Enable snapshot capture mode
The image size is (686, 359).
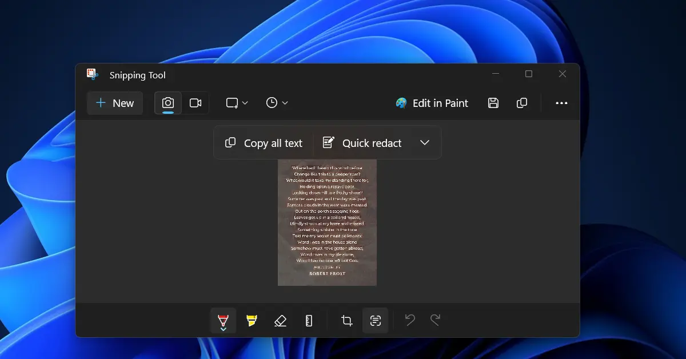[167, 103]
